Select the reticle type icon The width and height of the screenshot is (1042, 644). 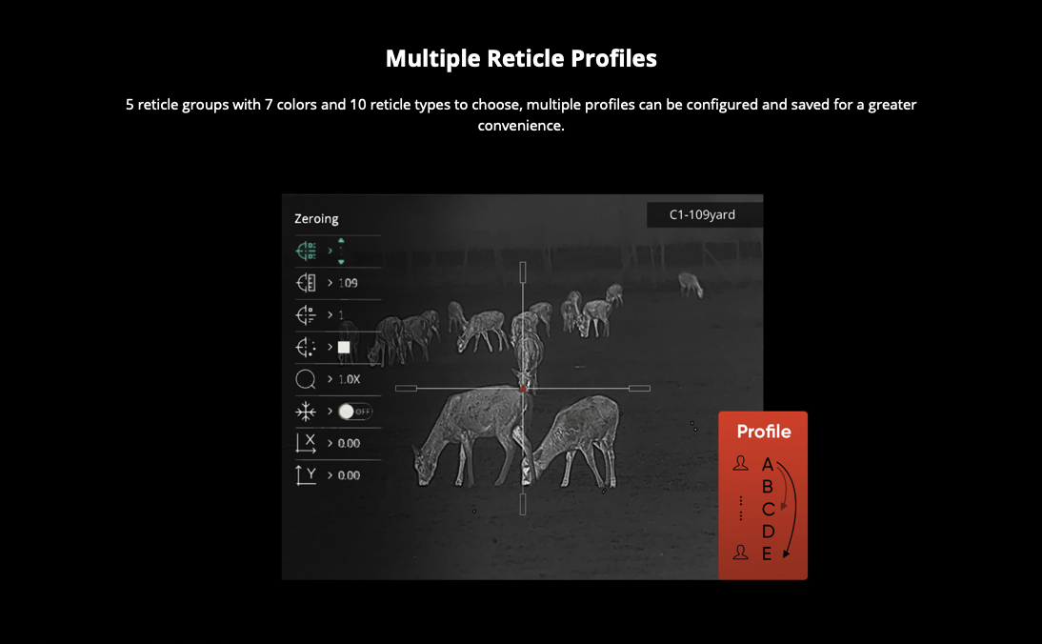pyautogui.click(x=306, y=315)
